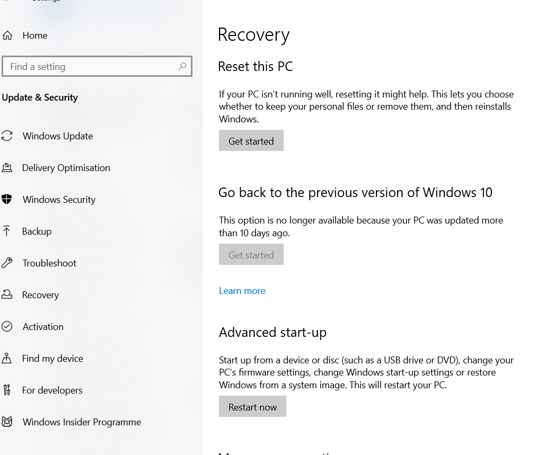Image resolution: width=536 pixels, height=455 pixels.
Task: Click the Troubleshoot wrench icon
Action: [7, 263]
